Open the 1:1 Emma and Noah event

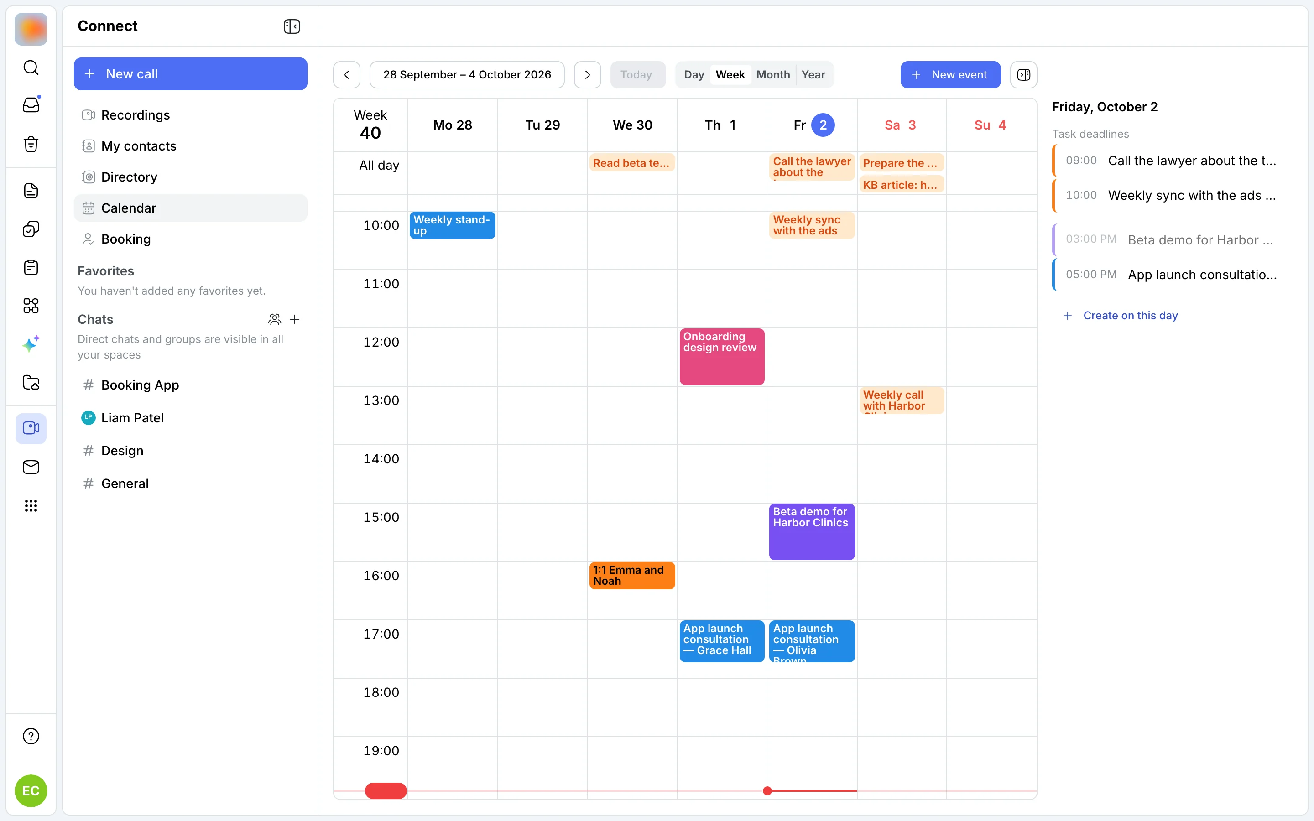pyautogui.click(x=632, y=575)
